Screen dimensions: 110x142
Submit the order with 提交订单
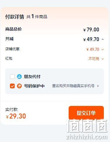pyautogui.click(x=86, y=113)
